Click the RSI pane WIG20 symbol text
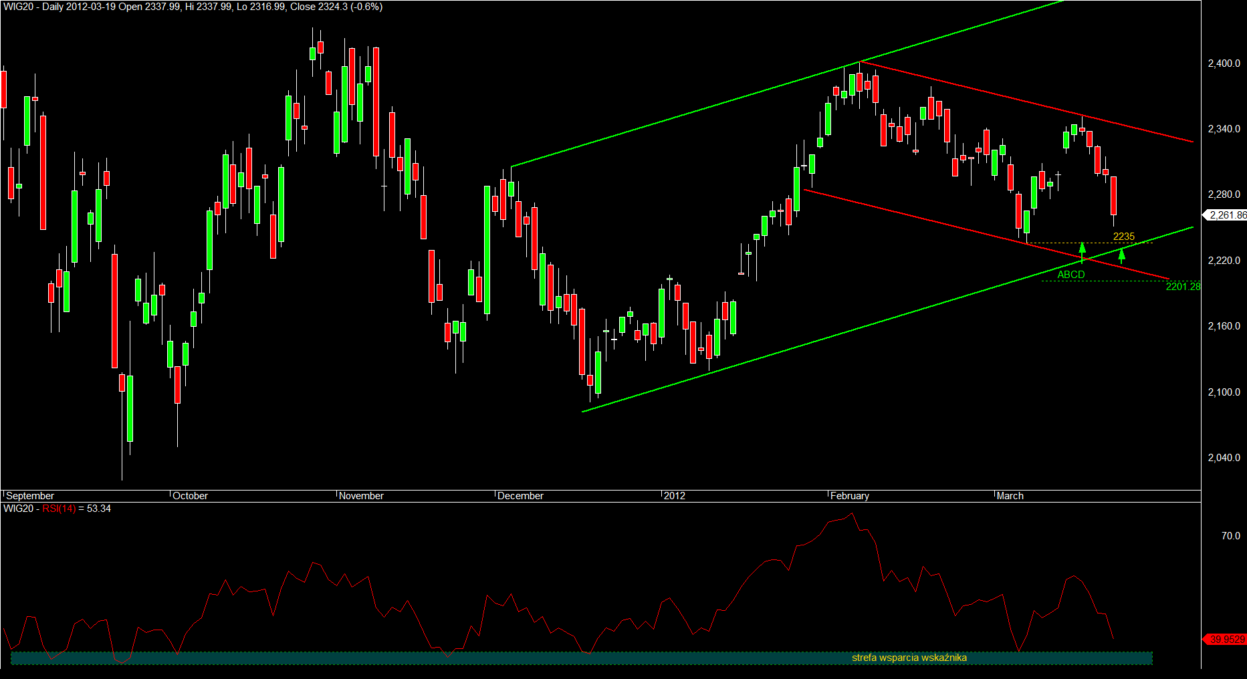Image resolution: width=1247 pixels, height=679 pixels. (x=18, y=509)
